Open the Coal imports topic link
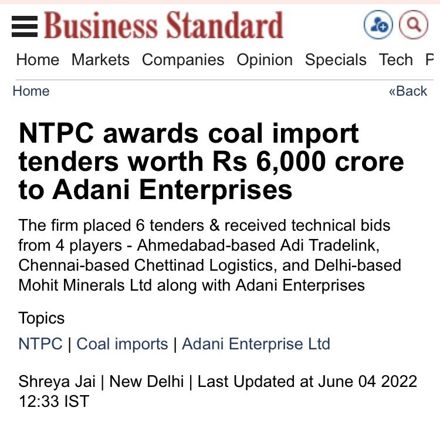 [122, 343]
